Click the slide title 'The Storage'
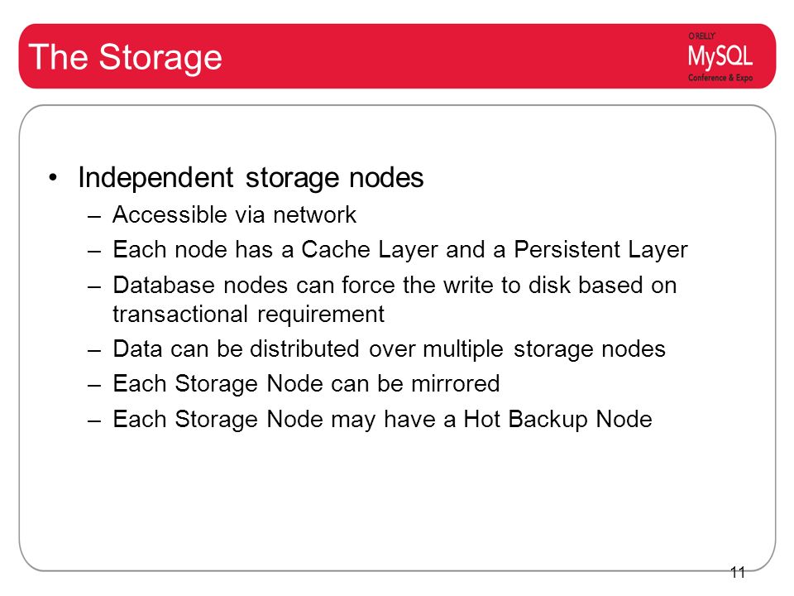 pos(125,57)
